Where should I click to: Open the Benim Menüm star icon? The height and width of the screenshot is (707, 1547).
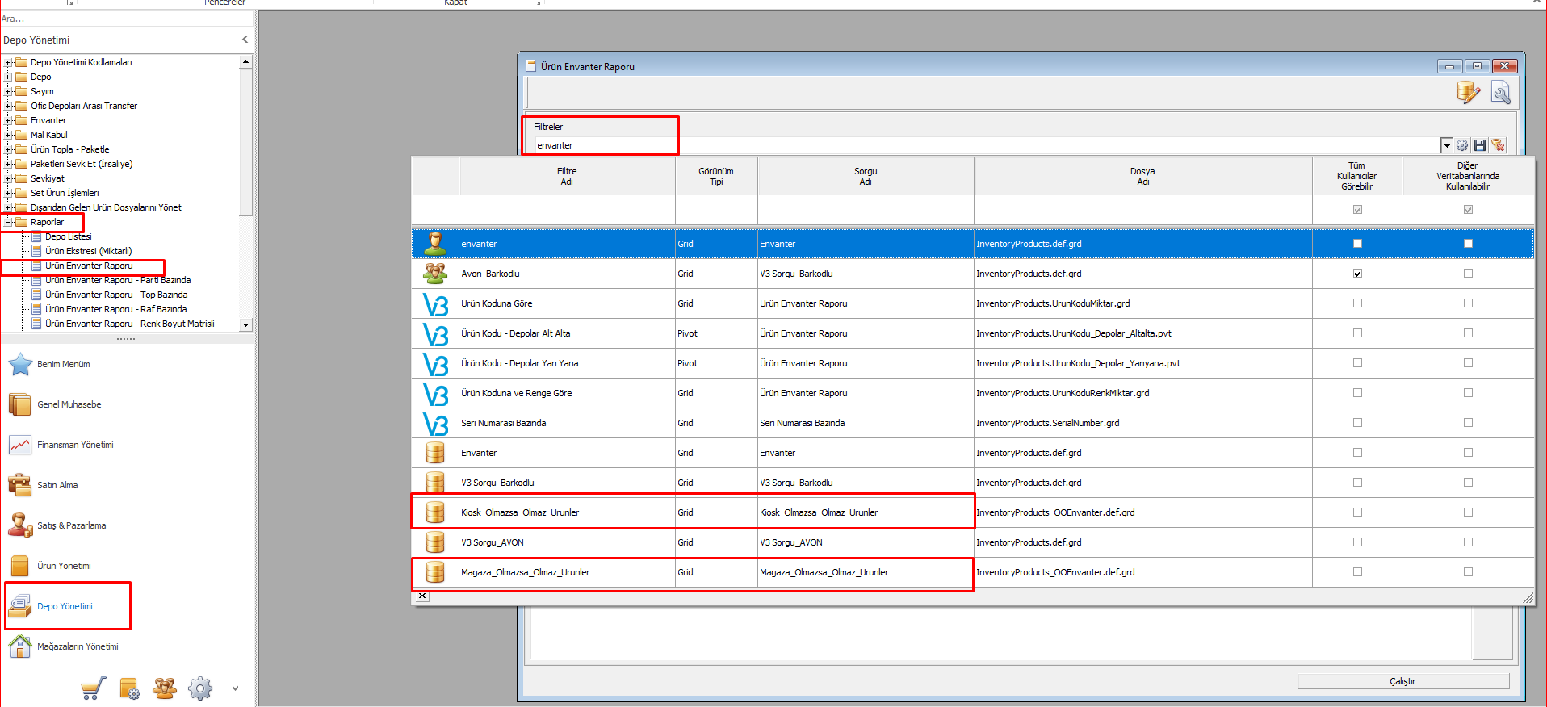coord(20,364)
